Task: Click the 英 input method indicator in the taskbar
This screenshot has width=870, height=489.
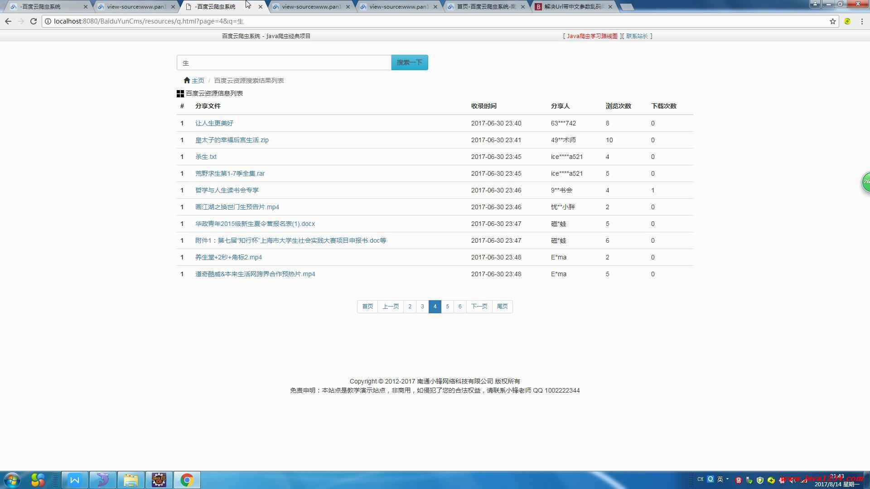Action: [x=720, y=479]
